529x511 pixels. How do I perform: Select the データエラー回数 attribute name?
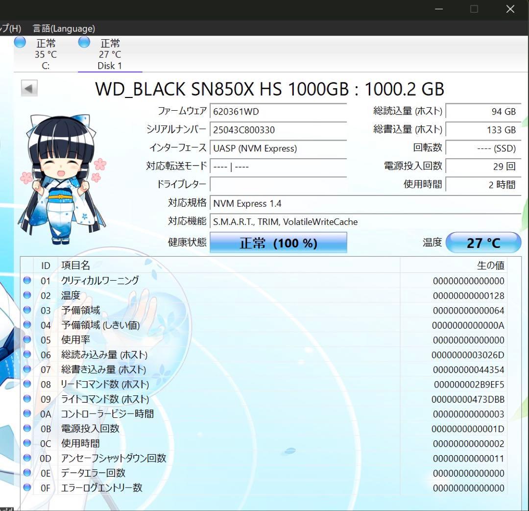pyautogui.click(x=93, y=473)
